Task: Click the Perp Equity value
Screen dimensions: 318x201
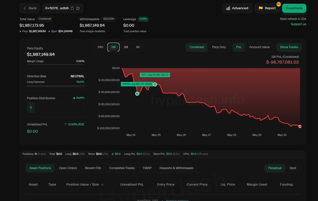Action: point(41,54)
